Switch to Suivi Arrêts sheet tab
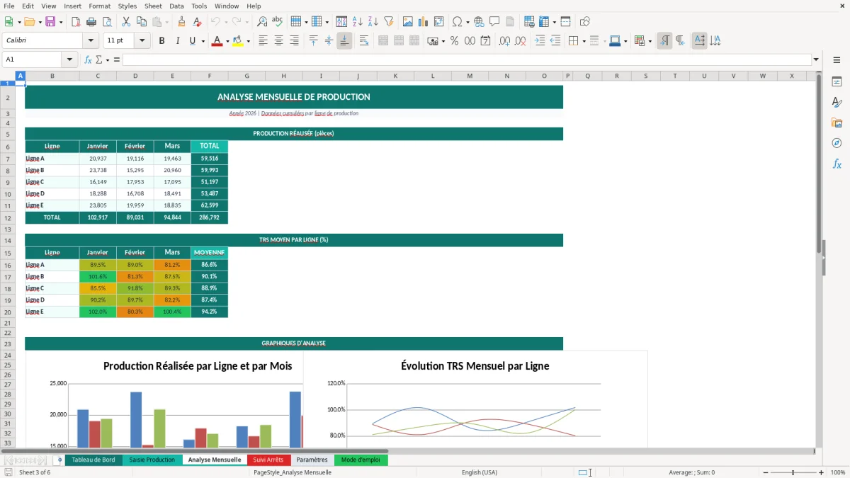Image resolution: width=850 pixels, height=478 pixels. coord(268,460)
